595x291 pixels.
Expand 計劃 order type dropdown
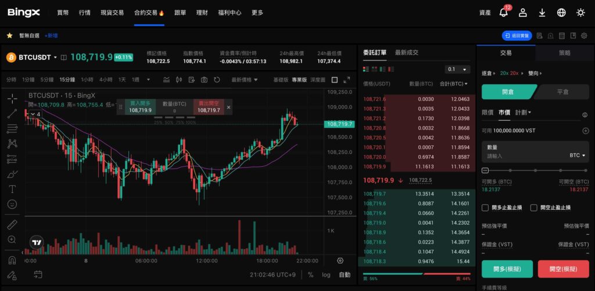coord(523,112)
